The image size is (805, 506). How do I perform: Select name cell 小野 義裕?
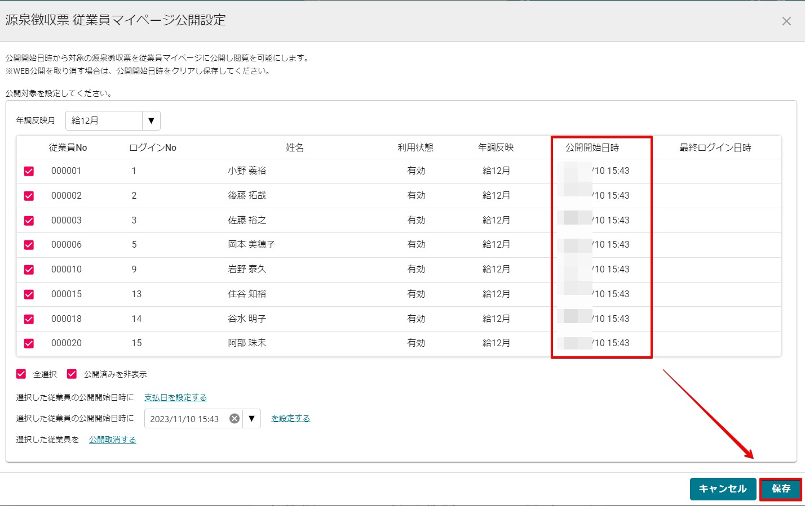coord(247,171)
